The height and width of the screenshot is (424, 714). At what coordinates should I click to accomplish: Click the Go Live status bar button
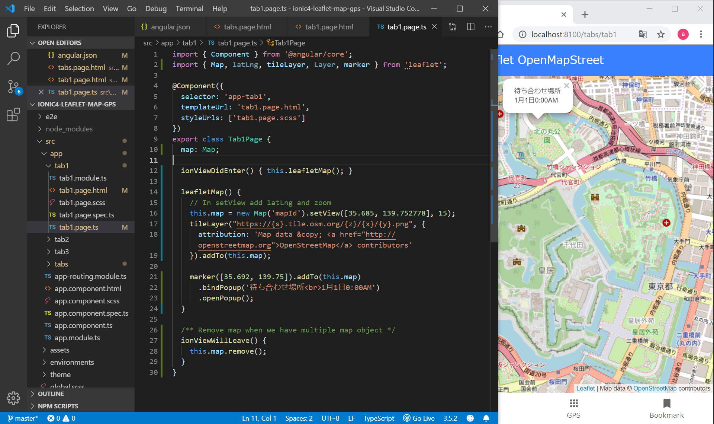pos(419,418)
